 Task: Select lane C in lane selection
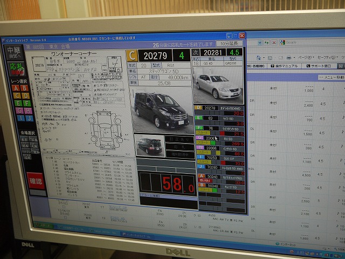click(17, 96)
